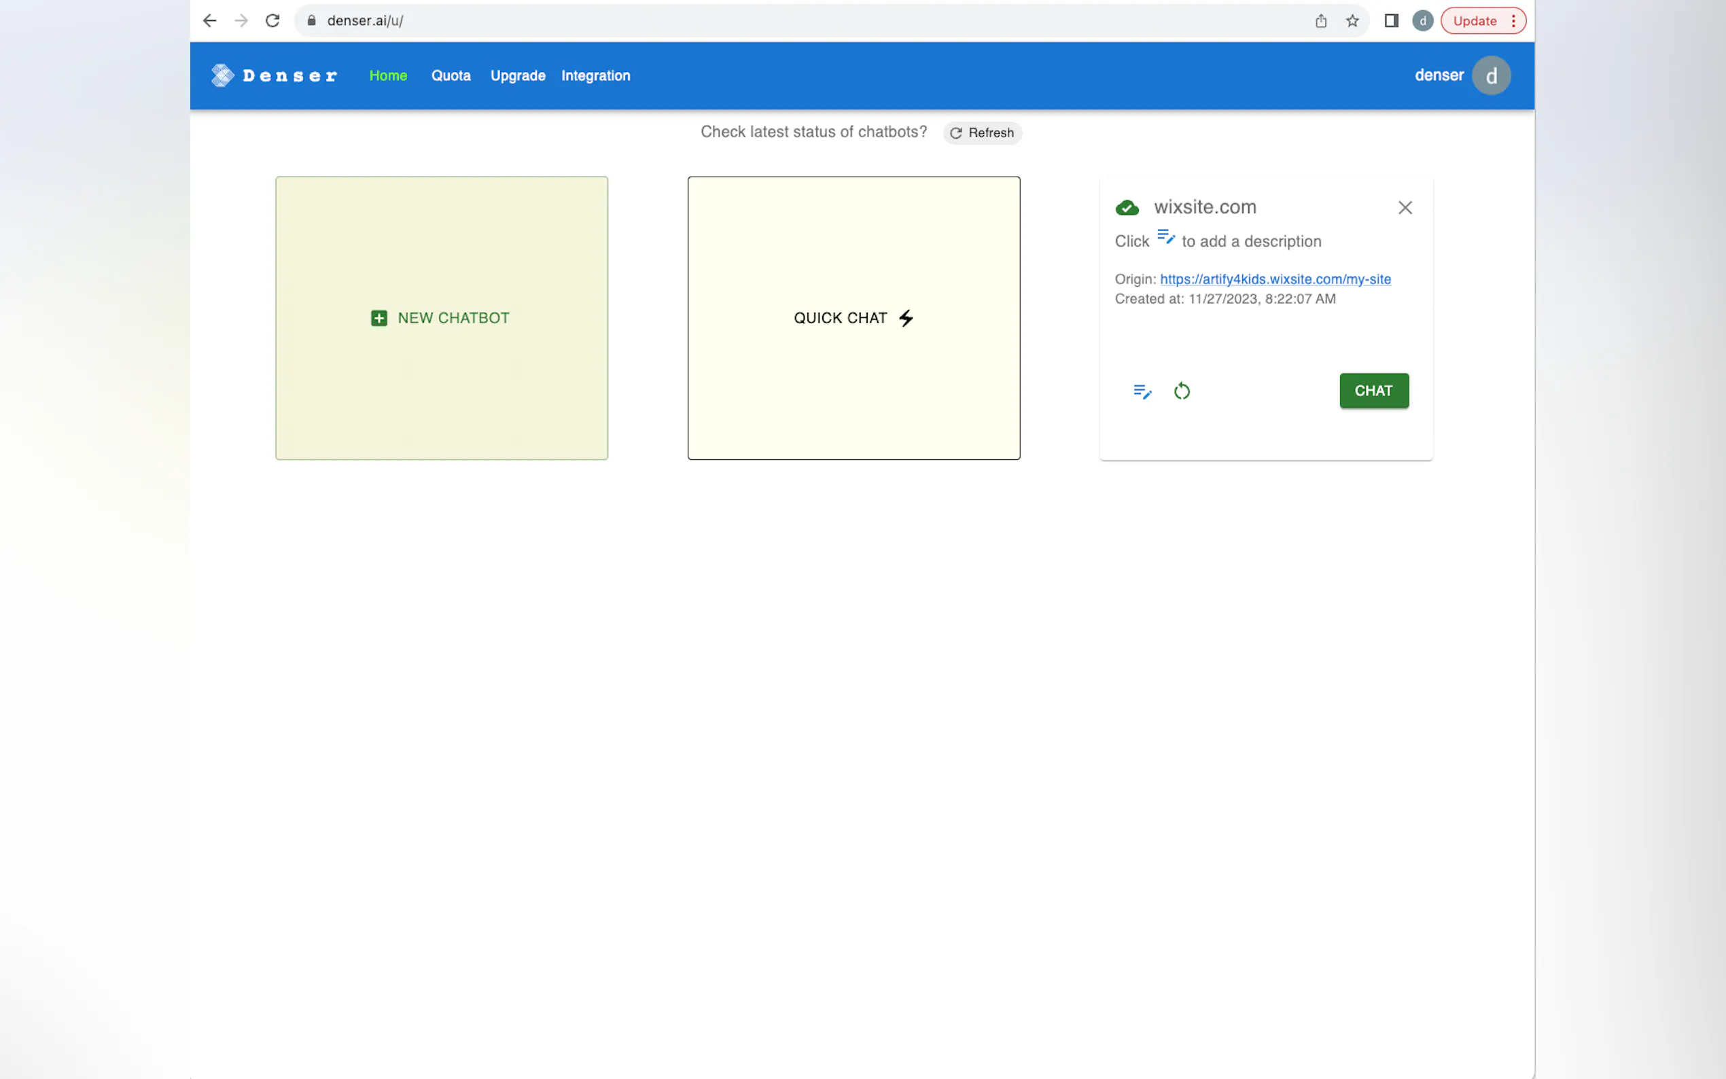Viewport: 1726px width, 1079px height.
Task: Click the green cloud status icon
Action: click(1127, 208)
